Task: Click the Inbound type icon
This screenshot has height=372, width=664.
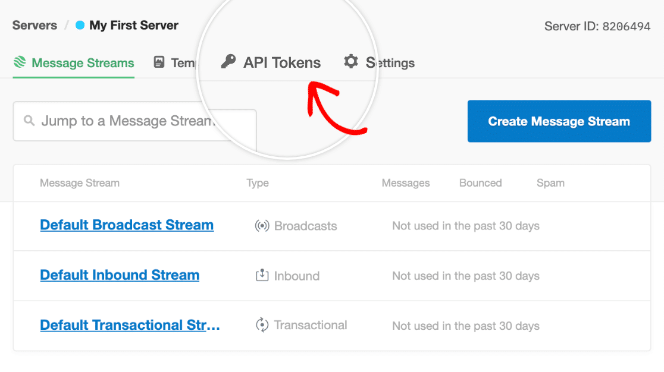Action: point(262,275)
